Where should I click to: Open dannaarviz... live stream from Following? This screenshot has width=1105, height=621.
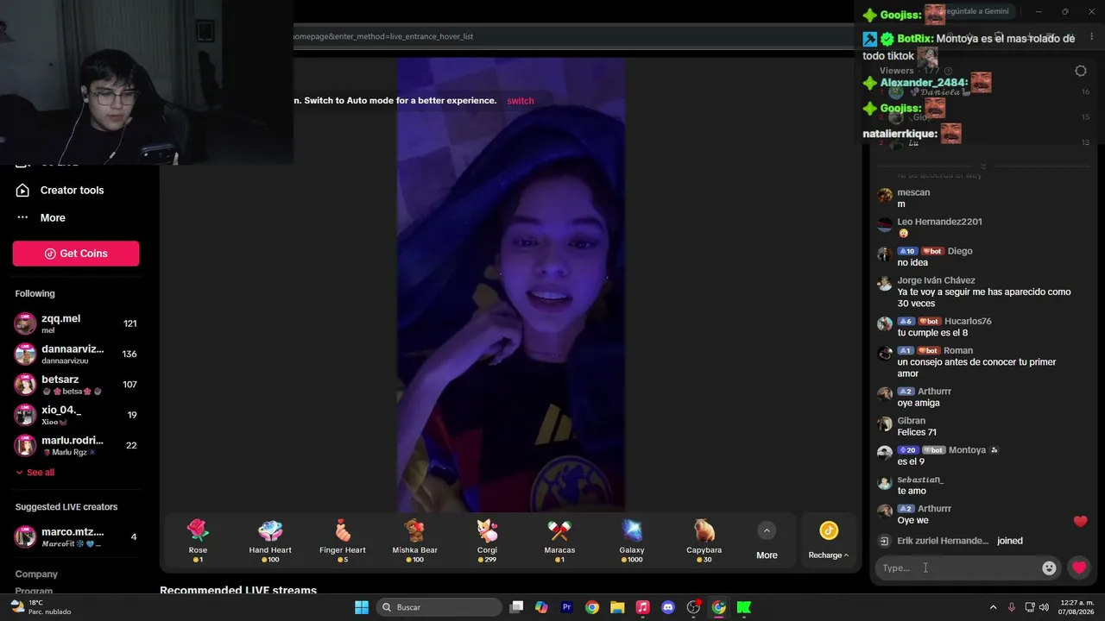point(76,354)
